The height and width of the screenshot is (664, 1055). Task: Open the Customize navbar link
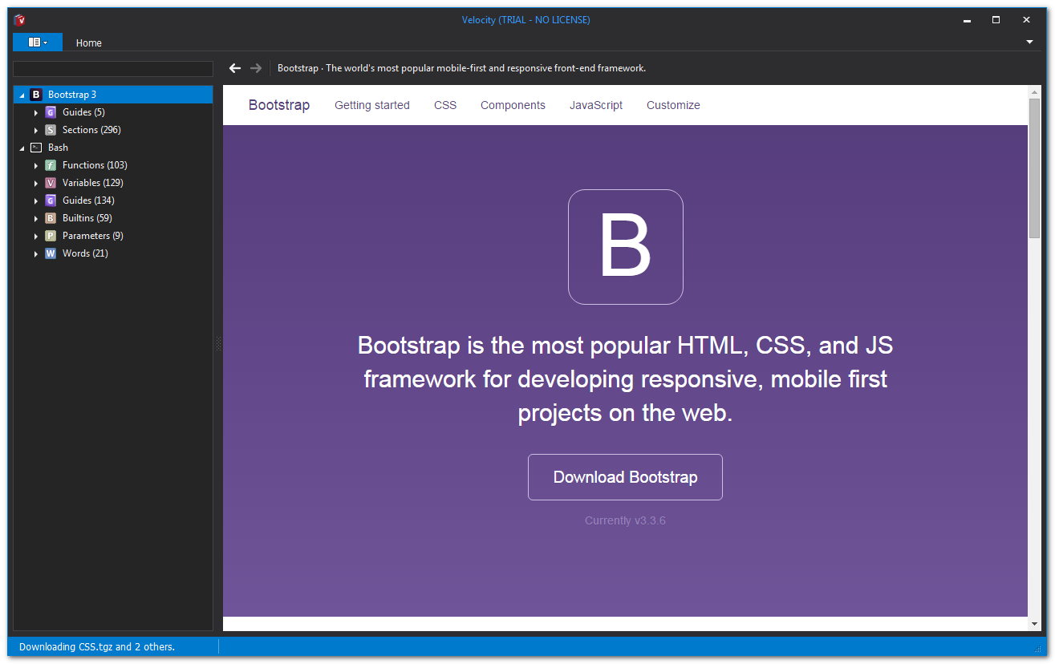[673, 105]
